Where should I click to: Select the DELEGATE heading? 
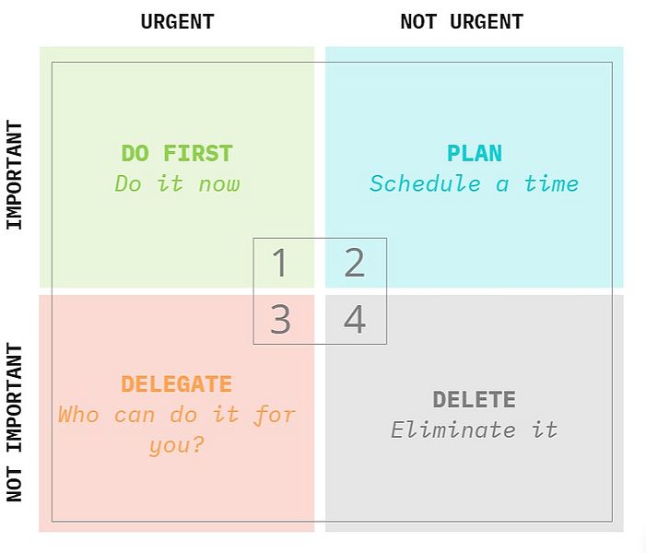pyautogui.click(x=177, y=383)
